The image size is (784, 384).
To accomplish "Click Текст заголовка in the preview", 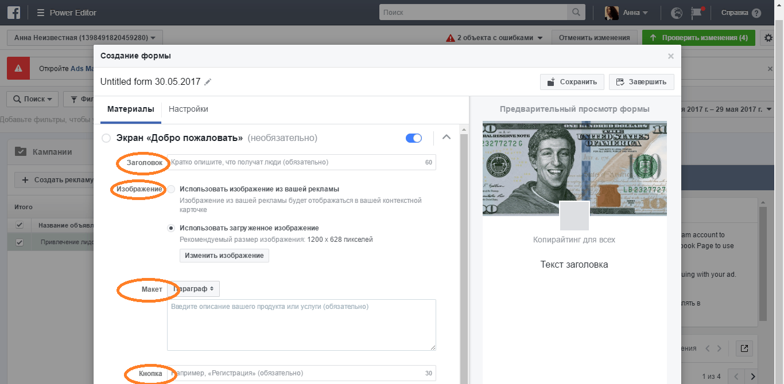I will 574,264.
